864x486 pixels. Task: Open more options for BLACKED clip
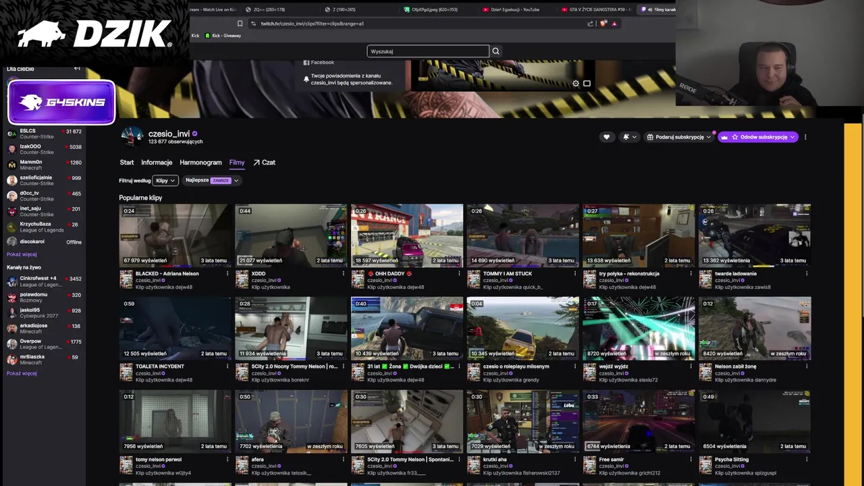tap(227, 273)
